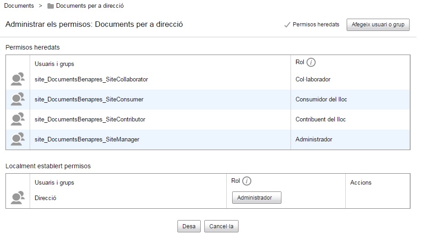Click the Desa button to save
Screen dimensions: 421x236
coord(189,226)
